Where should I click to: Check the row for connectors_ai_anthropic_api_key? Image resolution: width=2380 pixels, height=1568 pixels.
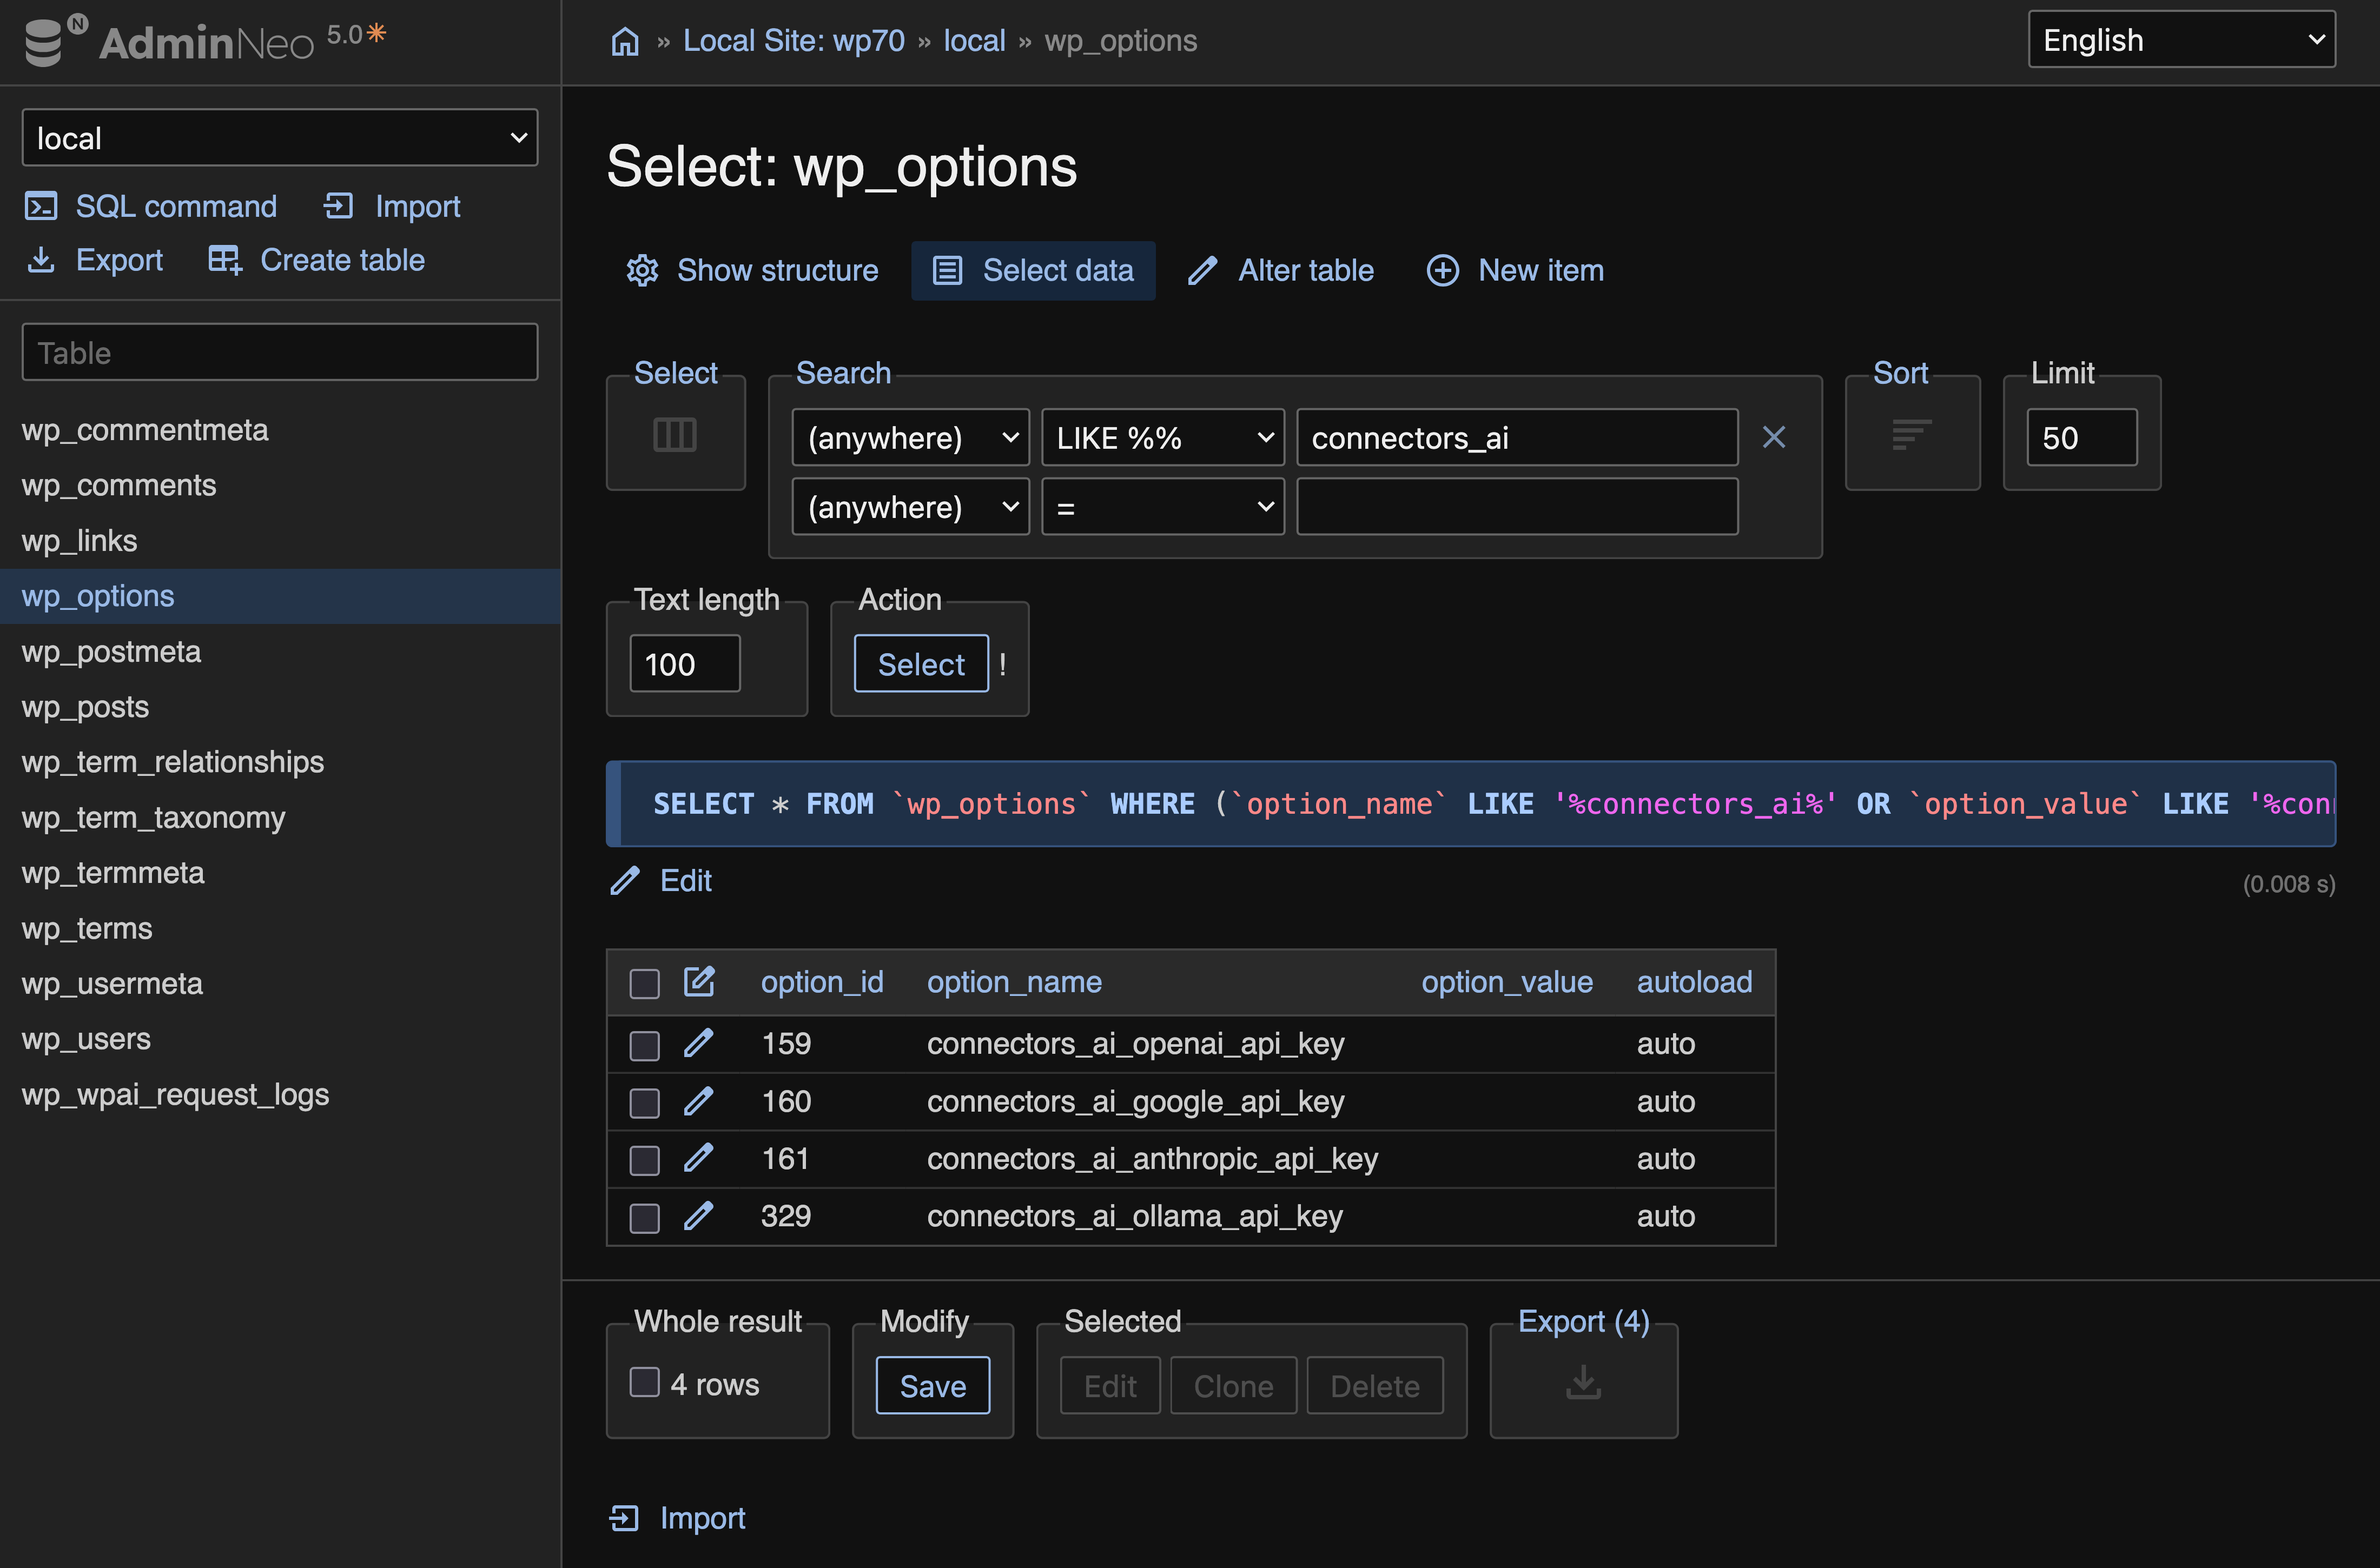(x=644, y=1160)
